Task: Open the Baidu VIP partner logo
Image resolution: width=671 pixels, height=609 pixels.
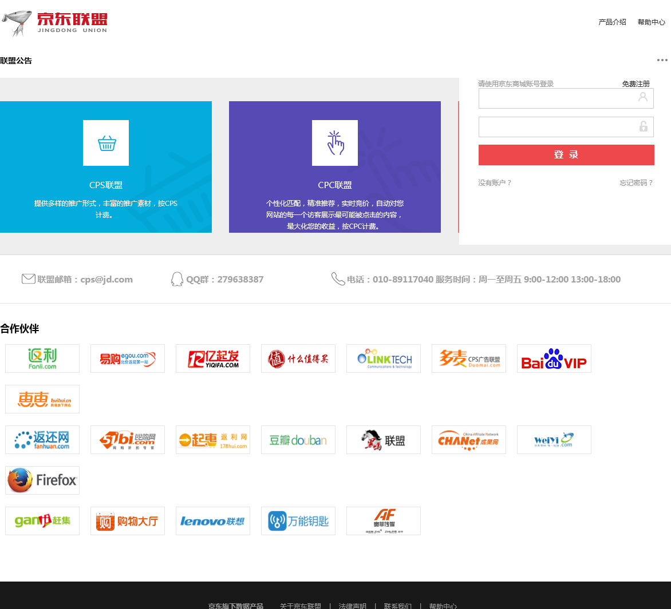Action: [x=554, y=359]
